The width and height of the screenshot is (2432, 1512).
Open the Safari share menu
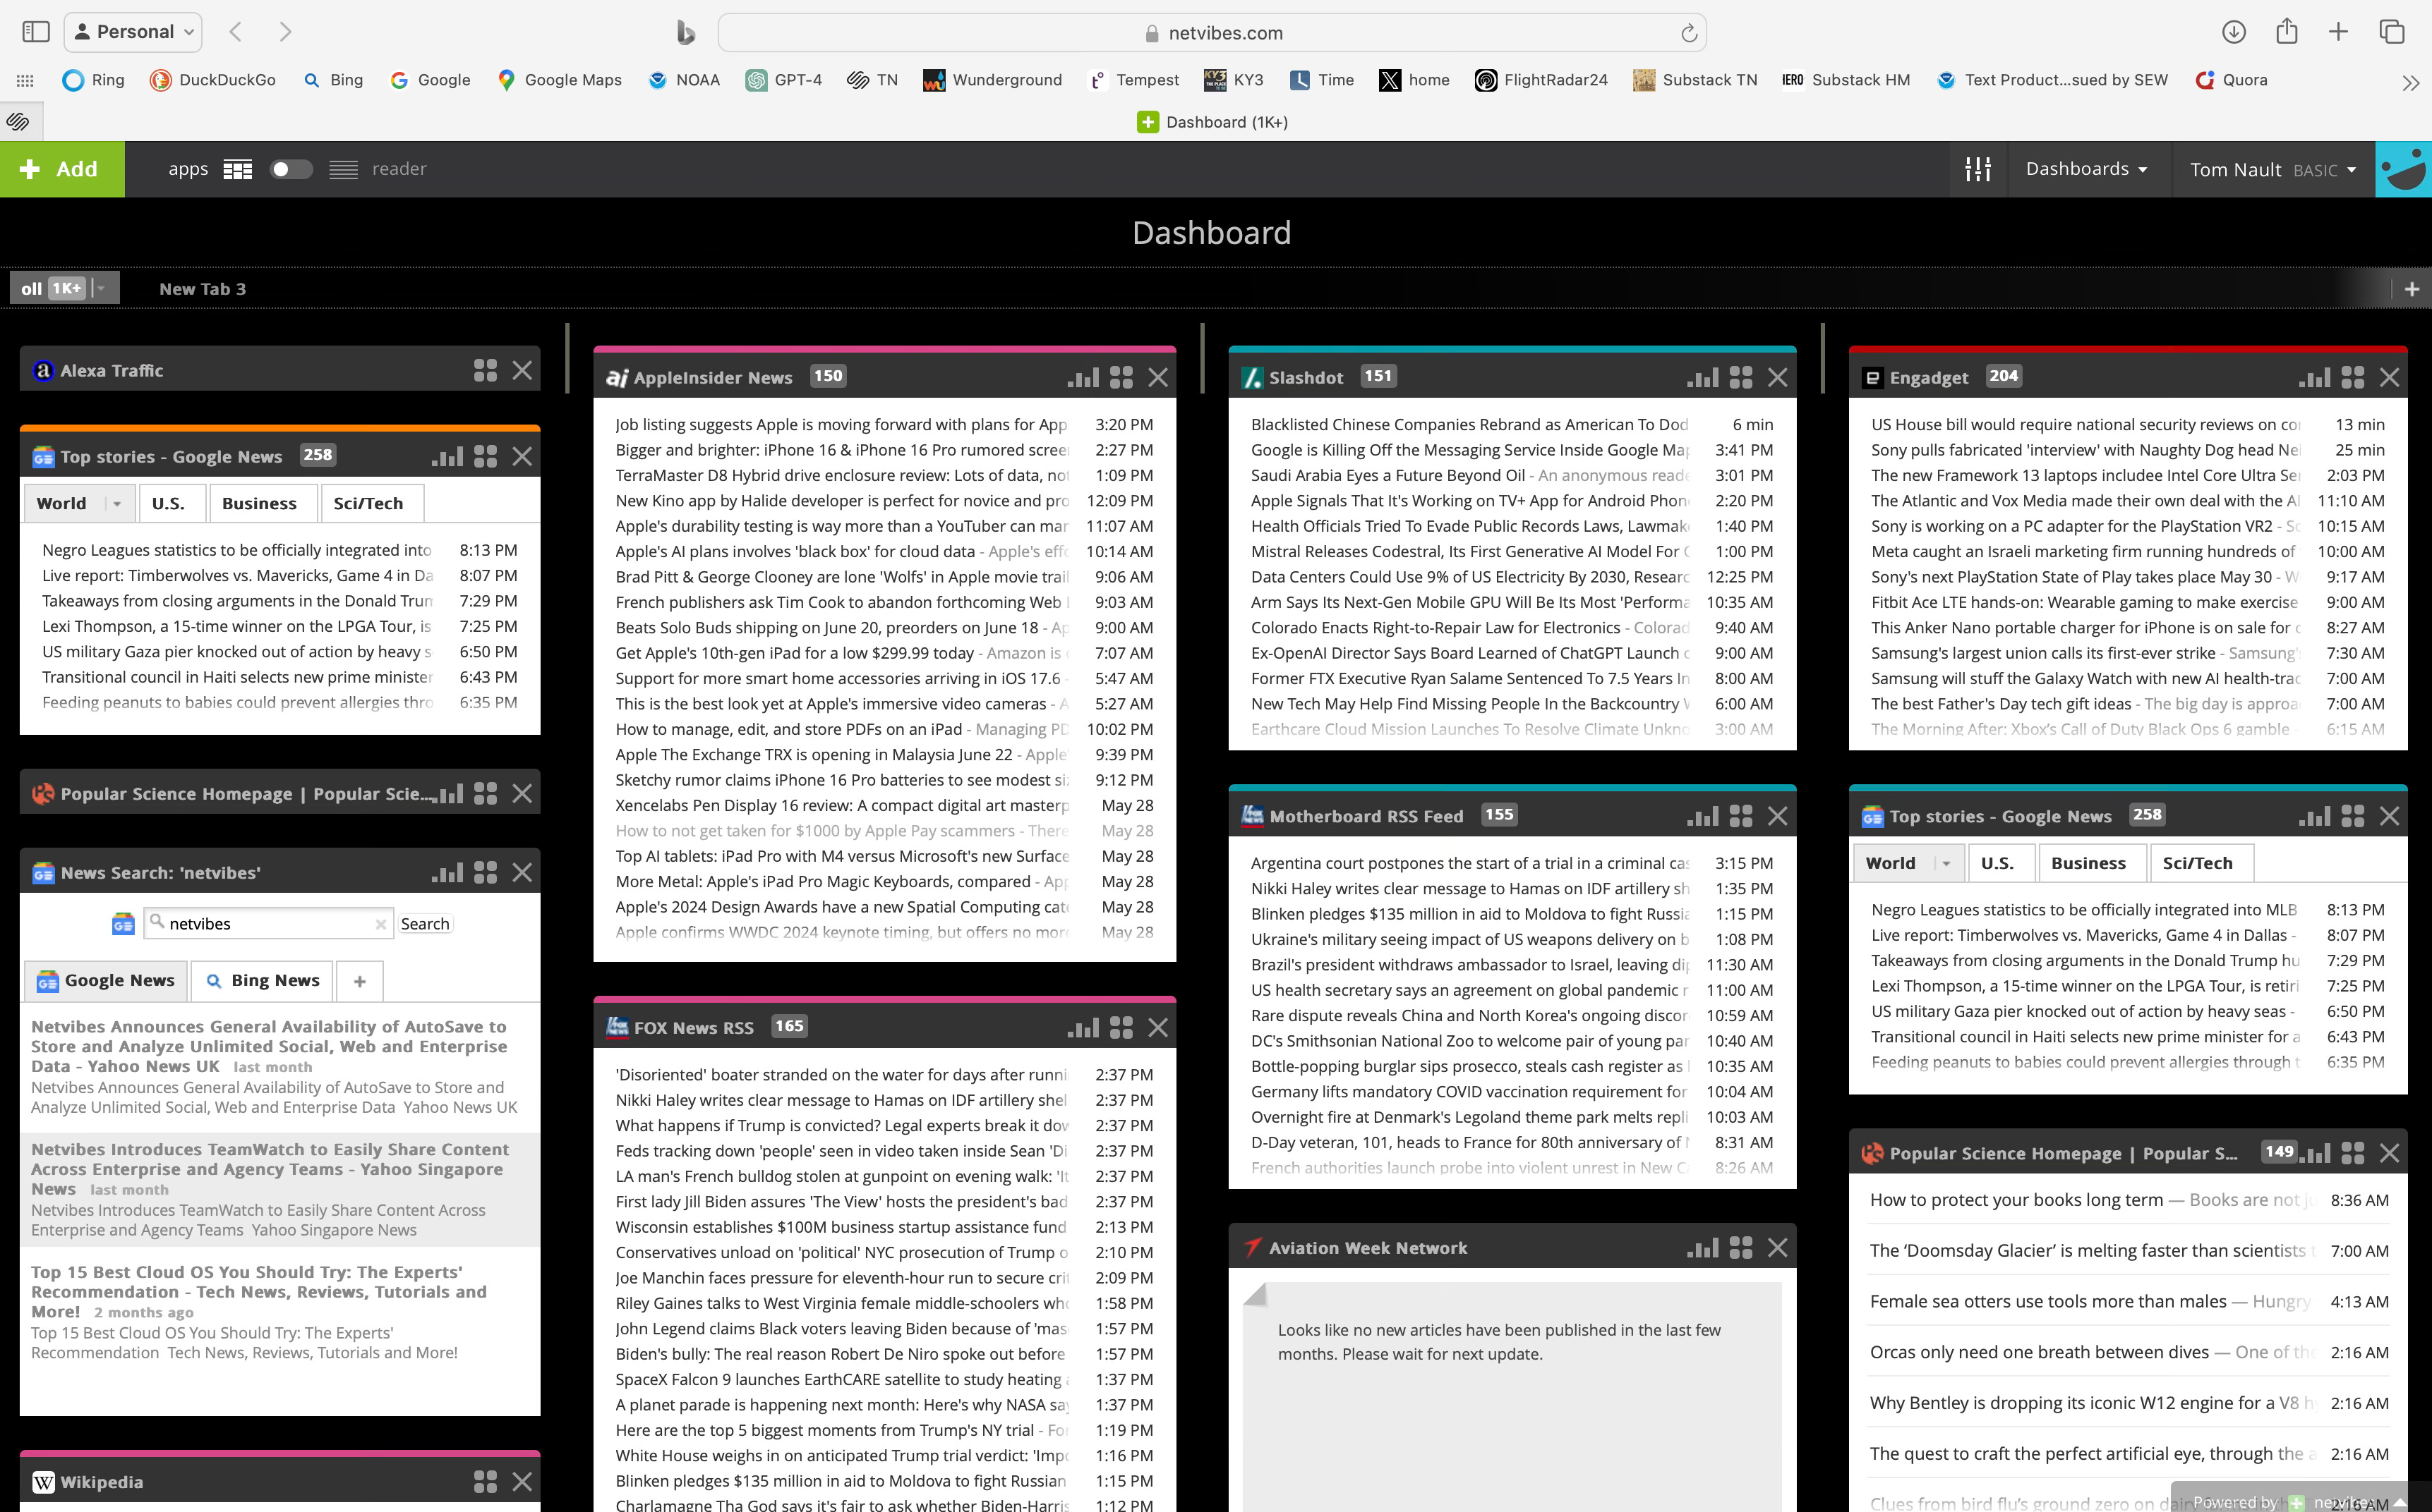click(x=2286, y=32)
